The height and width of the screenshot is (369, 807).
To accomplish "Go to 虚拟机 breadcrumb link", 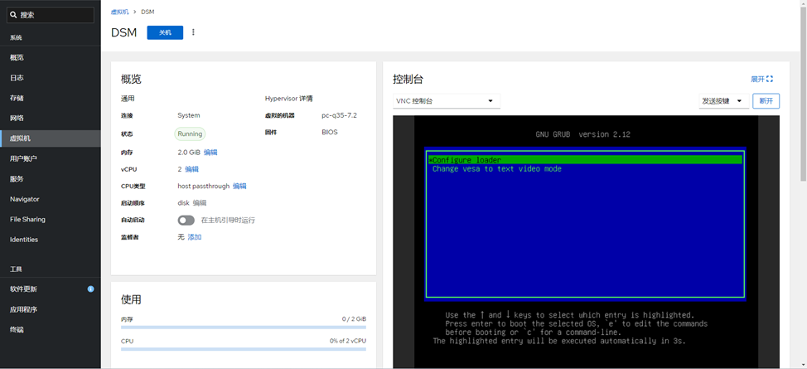I will [x=119, y=12].
